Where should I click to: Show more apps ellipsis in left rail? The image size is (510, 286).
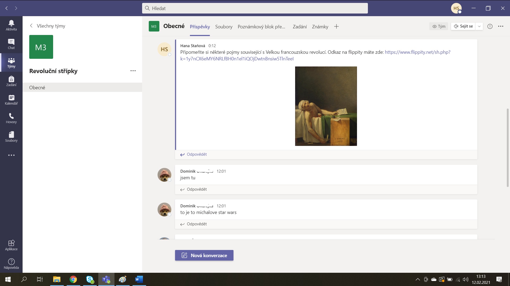click(x=11, y=155)
